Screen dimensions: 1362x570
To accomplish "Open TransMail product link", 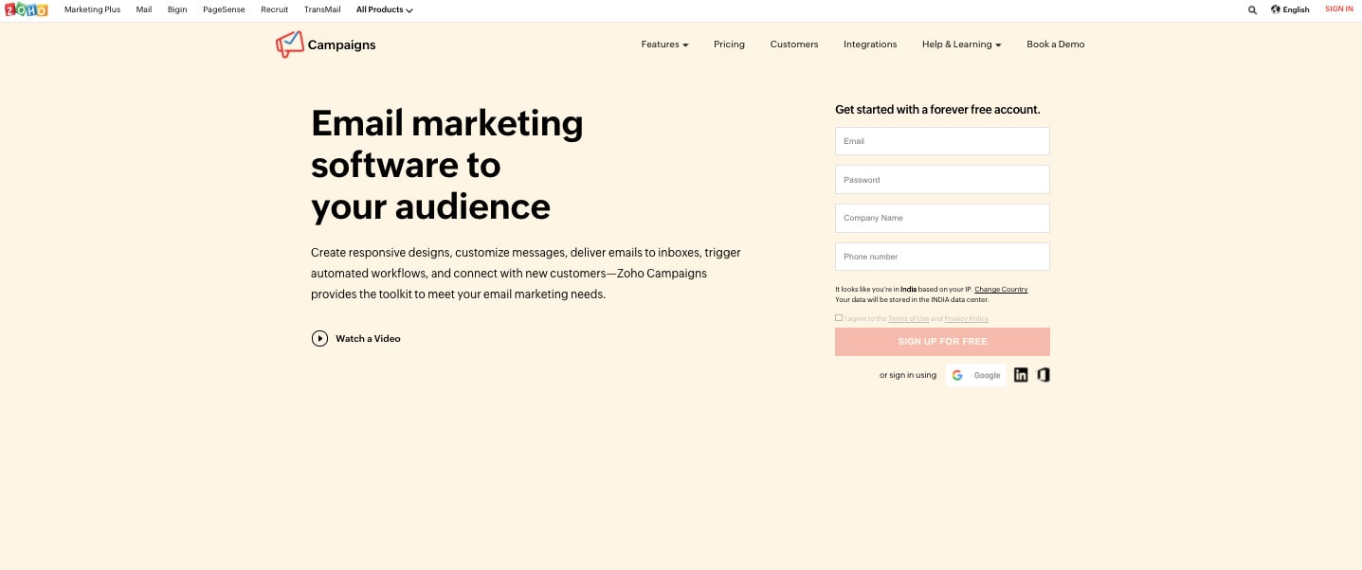I will 322,9.
